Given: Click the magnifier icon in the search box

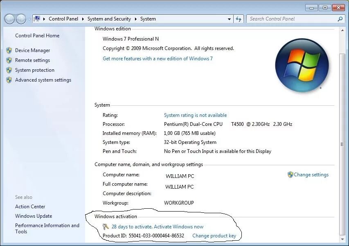Looking at the screenshot, I should pos(340,19).
